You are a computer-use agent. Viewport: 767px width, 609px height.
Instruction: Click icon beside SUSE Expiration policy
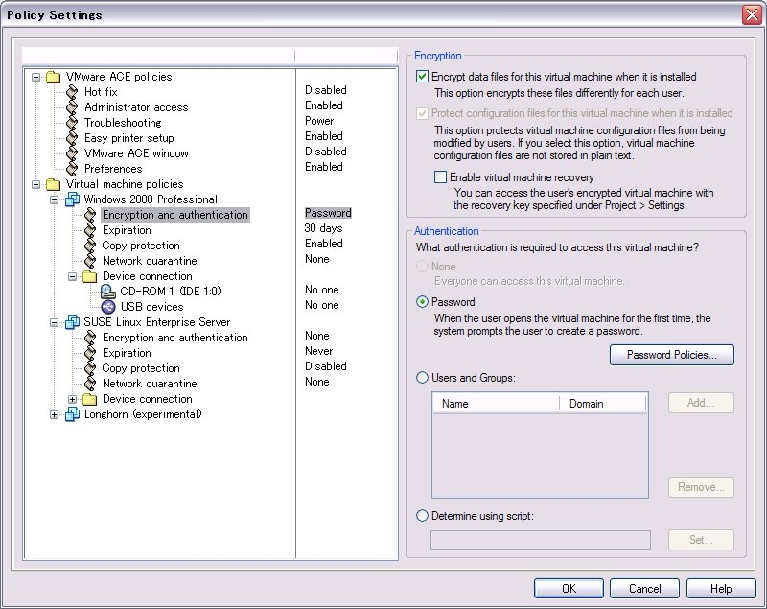click(x=90, y=353)
